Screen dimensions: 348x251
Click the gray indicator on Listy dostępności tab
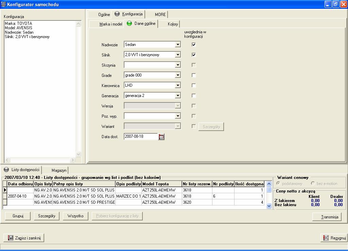6,170
